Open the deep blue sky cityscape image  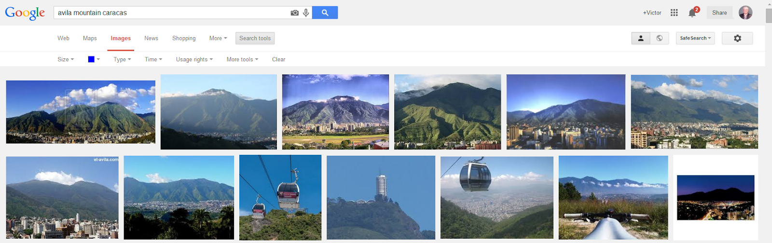pyautogui.click(x=566, y=112)
